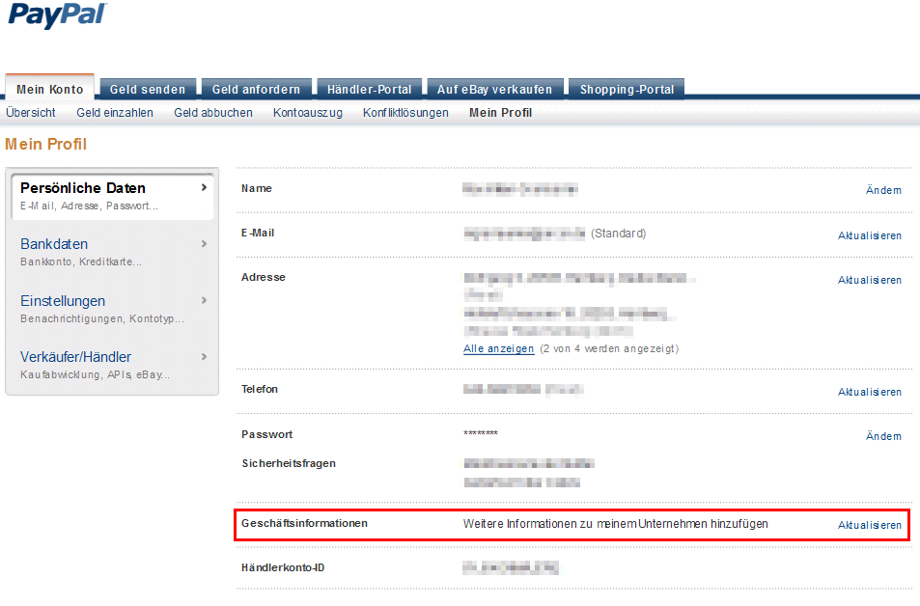
Task: Click the Alle anzeigen address link
Action: (x=499, y=348)
